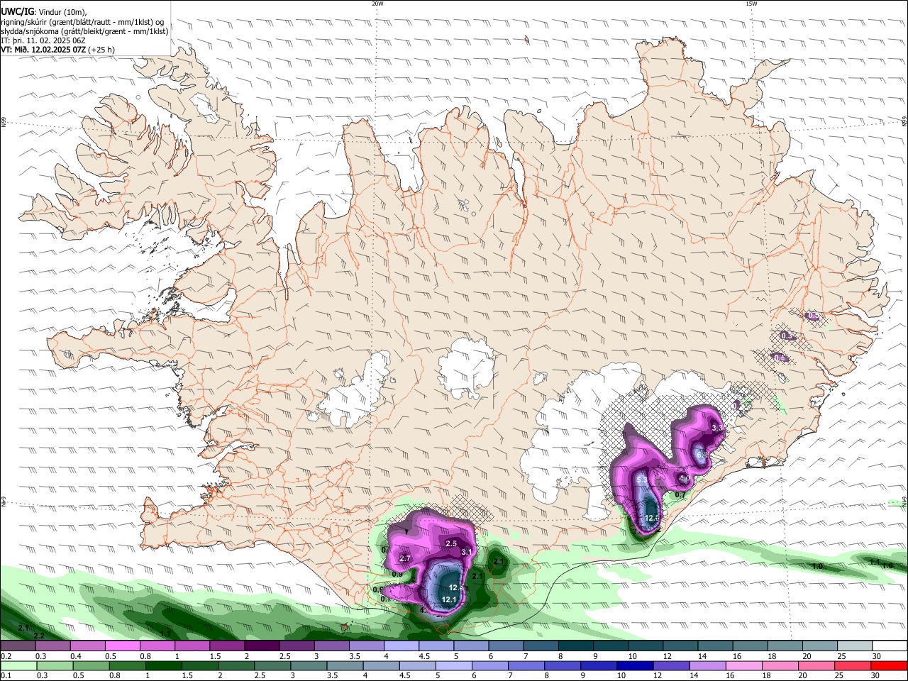Click the 15W longitude label

751,4
